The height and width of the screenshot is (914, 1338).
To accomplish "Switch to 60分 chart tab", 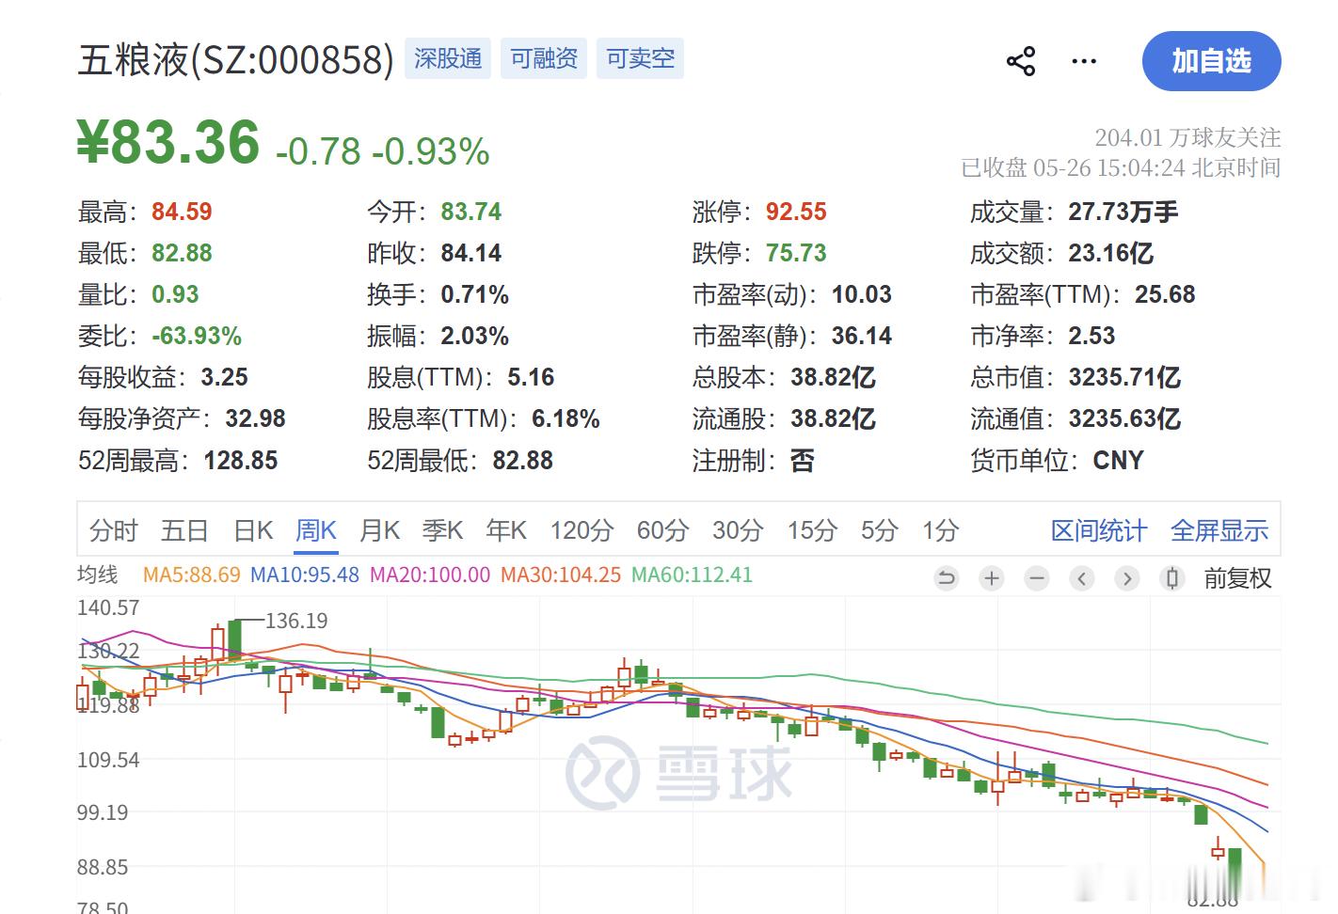I will click(662, 530).
